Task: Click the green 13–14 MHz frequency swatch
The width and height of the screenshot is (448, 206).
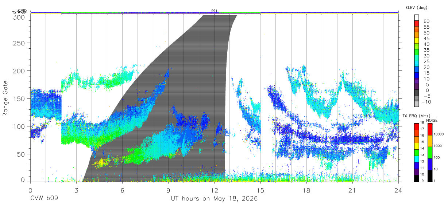Action: tap(417, 152)
